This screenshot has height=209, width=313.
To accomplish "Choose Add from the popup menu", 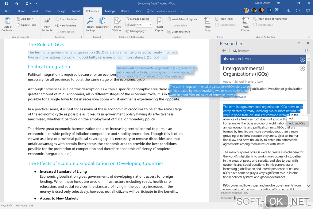I will [297, 118].
